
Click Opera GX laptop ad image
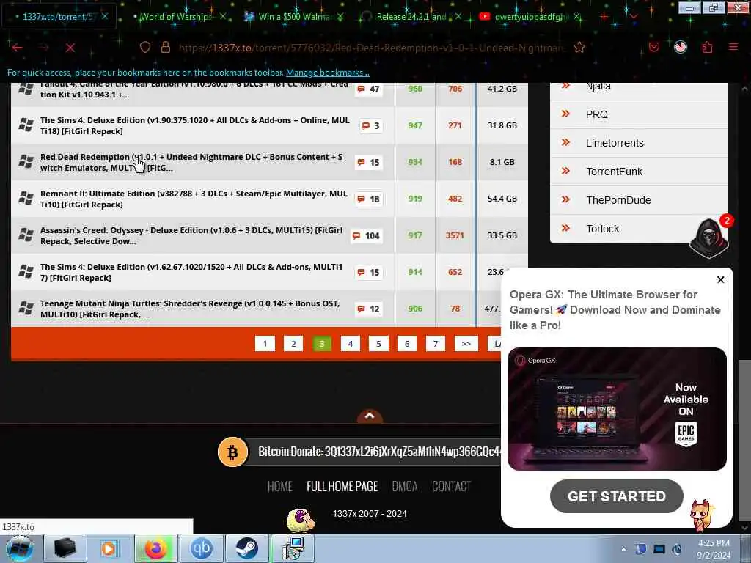(617, 409)
